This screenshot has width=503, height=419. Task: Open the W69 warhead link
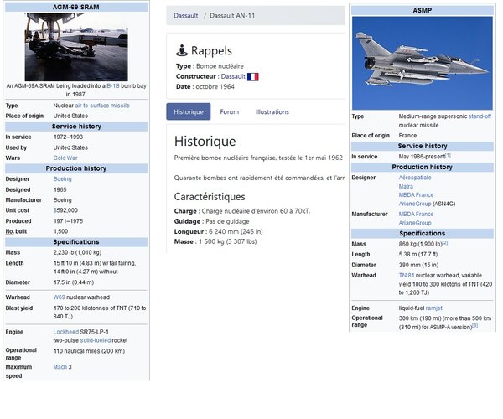59,297
